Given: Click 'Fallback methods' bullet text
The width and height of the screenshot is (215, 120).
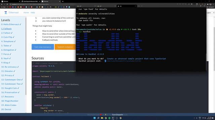Looking at the screenshot, I should point(50,40).
